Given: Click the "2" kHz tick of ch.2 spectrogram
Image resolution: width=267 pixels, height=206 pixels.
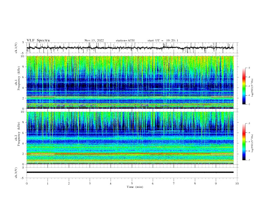Looking at the screenshot, I should (x=24, y=154).
